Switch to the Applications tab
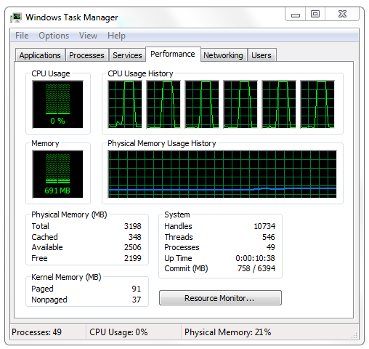Screen dimensions: 369x349 point(40,55)
